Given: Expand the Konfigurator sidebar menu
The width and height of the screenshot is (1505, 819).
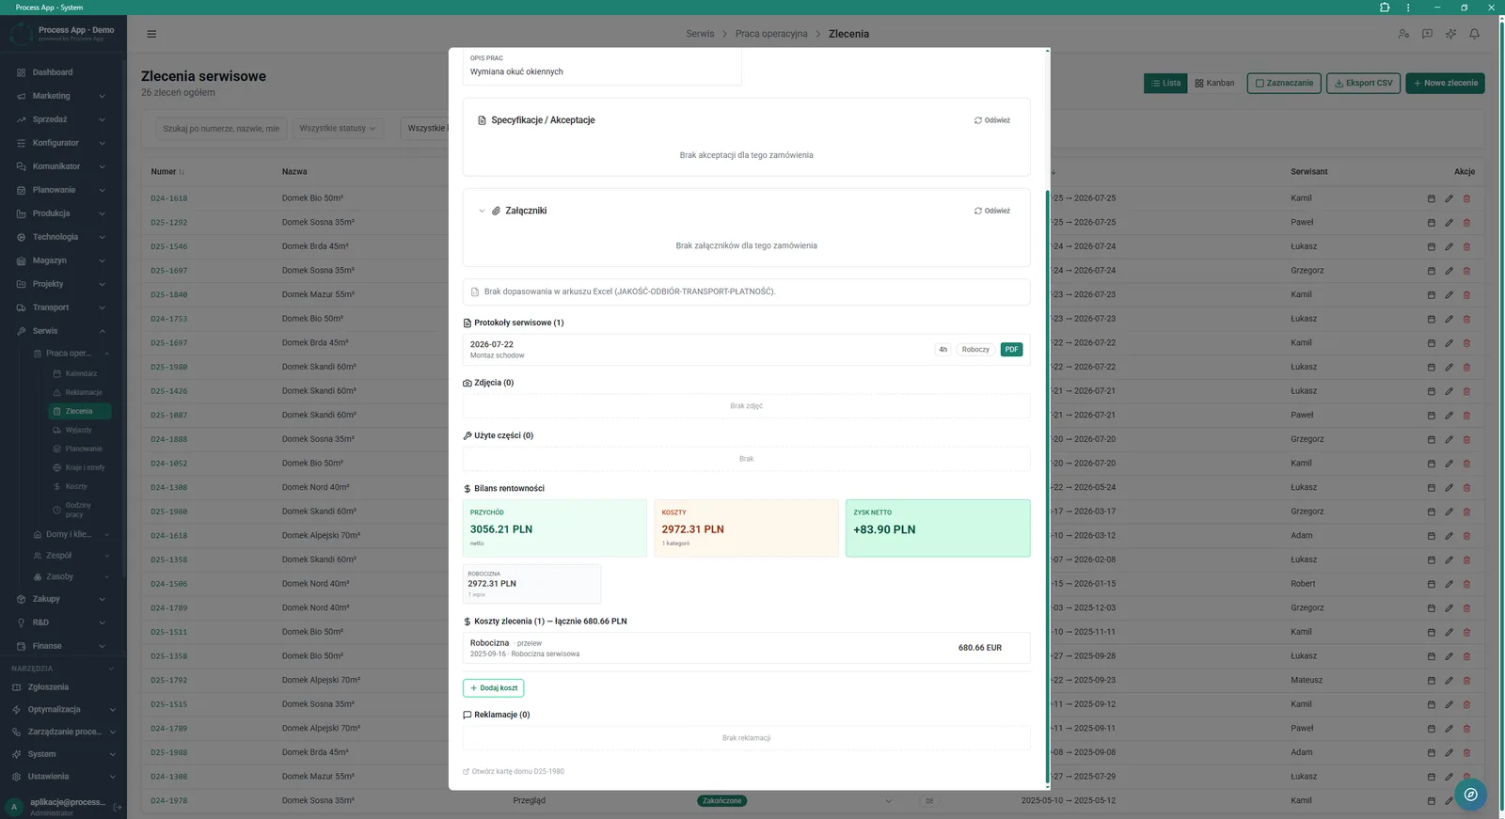Looking at the screenshot, I should pyautogui.click(x=63, y=143).
